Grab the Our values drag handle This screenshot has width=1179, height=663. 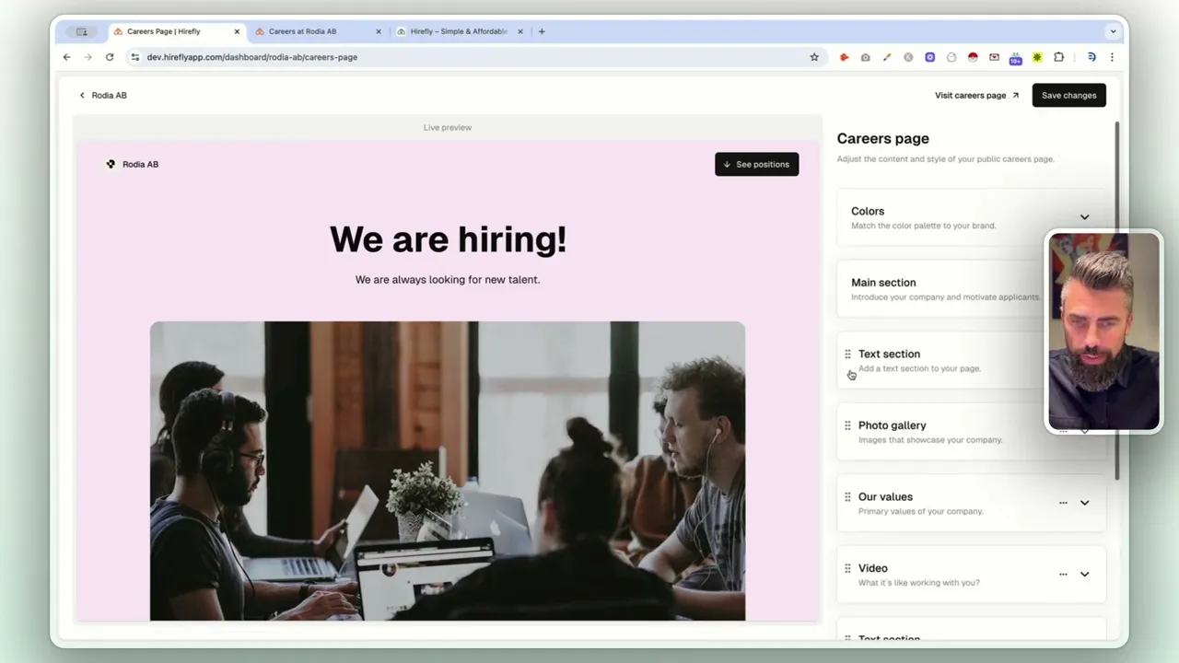(x=847, y=497)
